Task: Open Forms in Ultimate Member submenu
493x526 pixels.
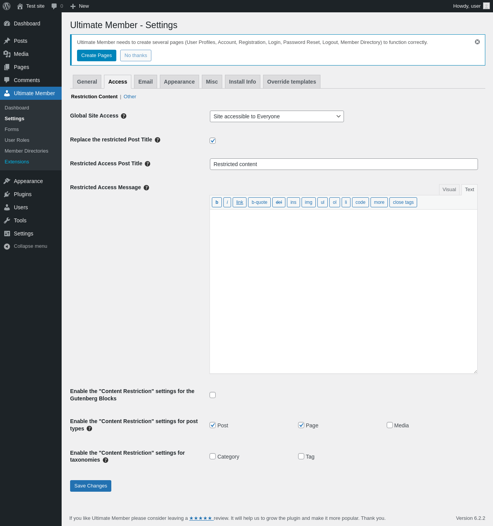Action: pos(12,129)
